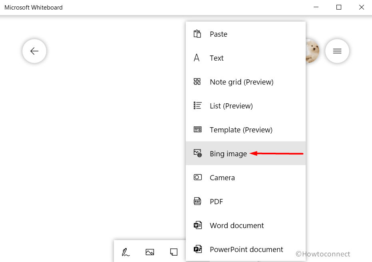Click the Camera icon
The image size is (372, 262).
[x=198, y=177]
